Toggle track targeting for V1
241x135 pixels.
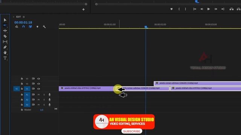pos(27,89)
